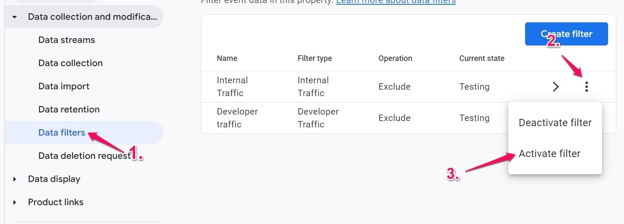Select Activate filter from the menu
Screen dimensions: 624x224
(x=549, y=154)
